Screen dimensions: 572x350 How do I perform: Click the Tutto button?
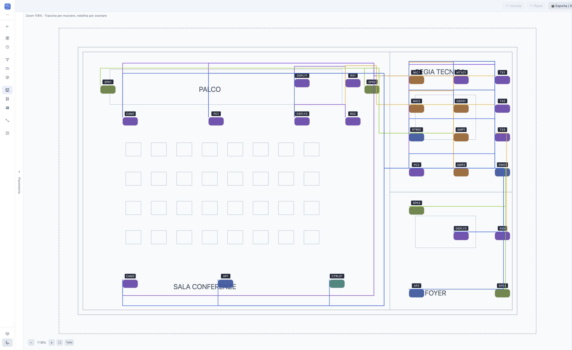(x=69, y=342)
